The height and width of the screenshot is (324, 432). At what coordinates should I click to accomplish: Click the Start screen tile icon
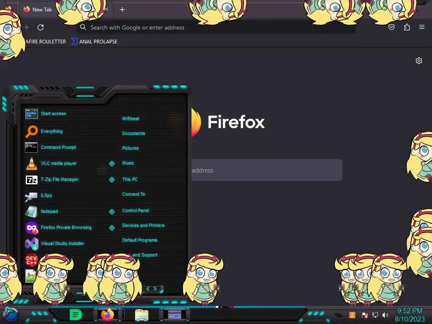[x=31, y=113]
